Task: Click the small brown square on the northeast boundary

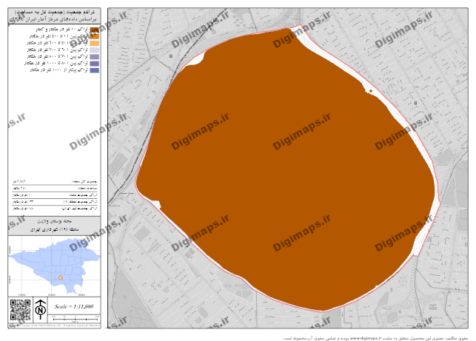Action: point(370,91)
